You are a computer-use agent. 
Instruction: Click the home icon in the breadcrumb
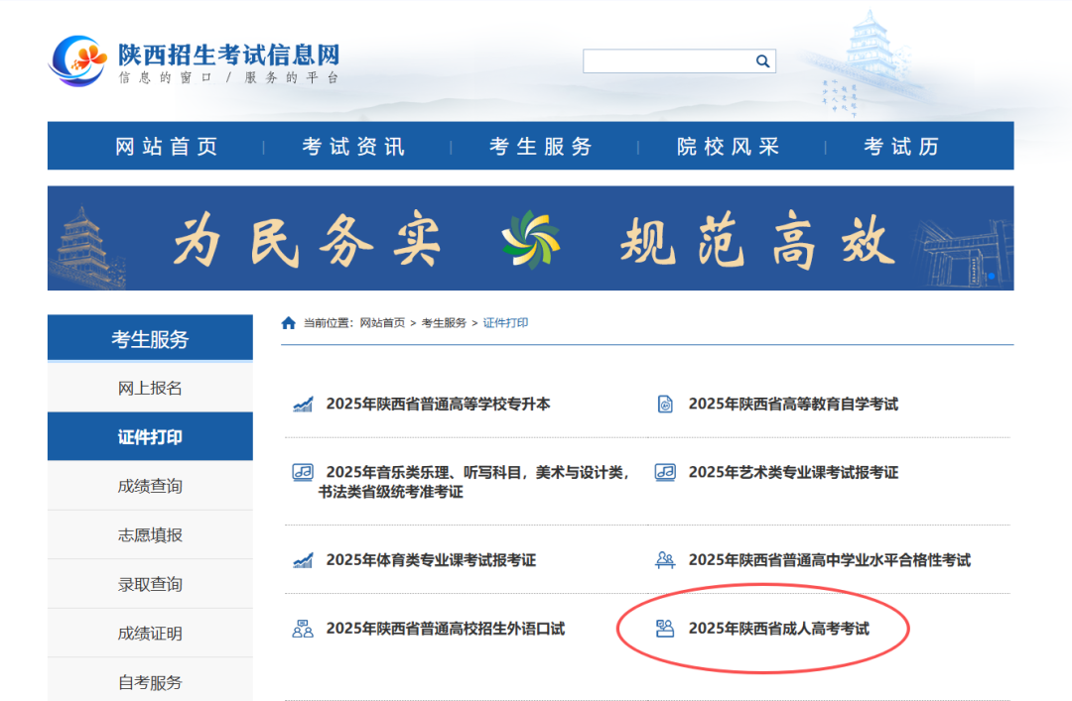(288, 321)
